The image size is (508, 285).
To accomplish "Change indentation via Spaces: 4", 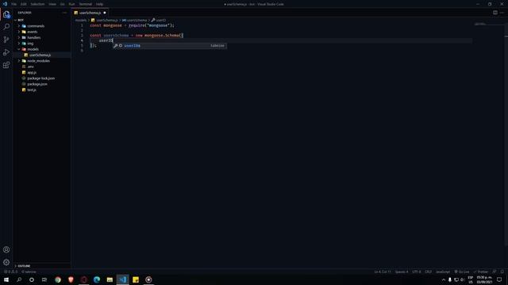I will point(402,272).
